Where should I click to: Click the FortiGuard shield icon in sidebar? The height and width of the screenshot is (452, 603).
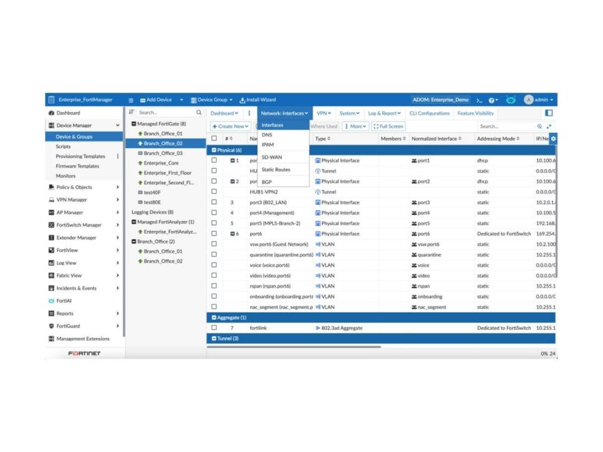click(51, 326)
